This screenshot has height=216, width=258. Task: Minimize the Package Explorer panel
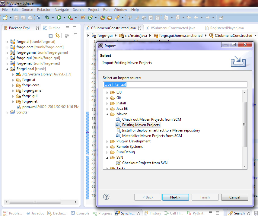point(68,27)
